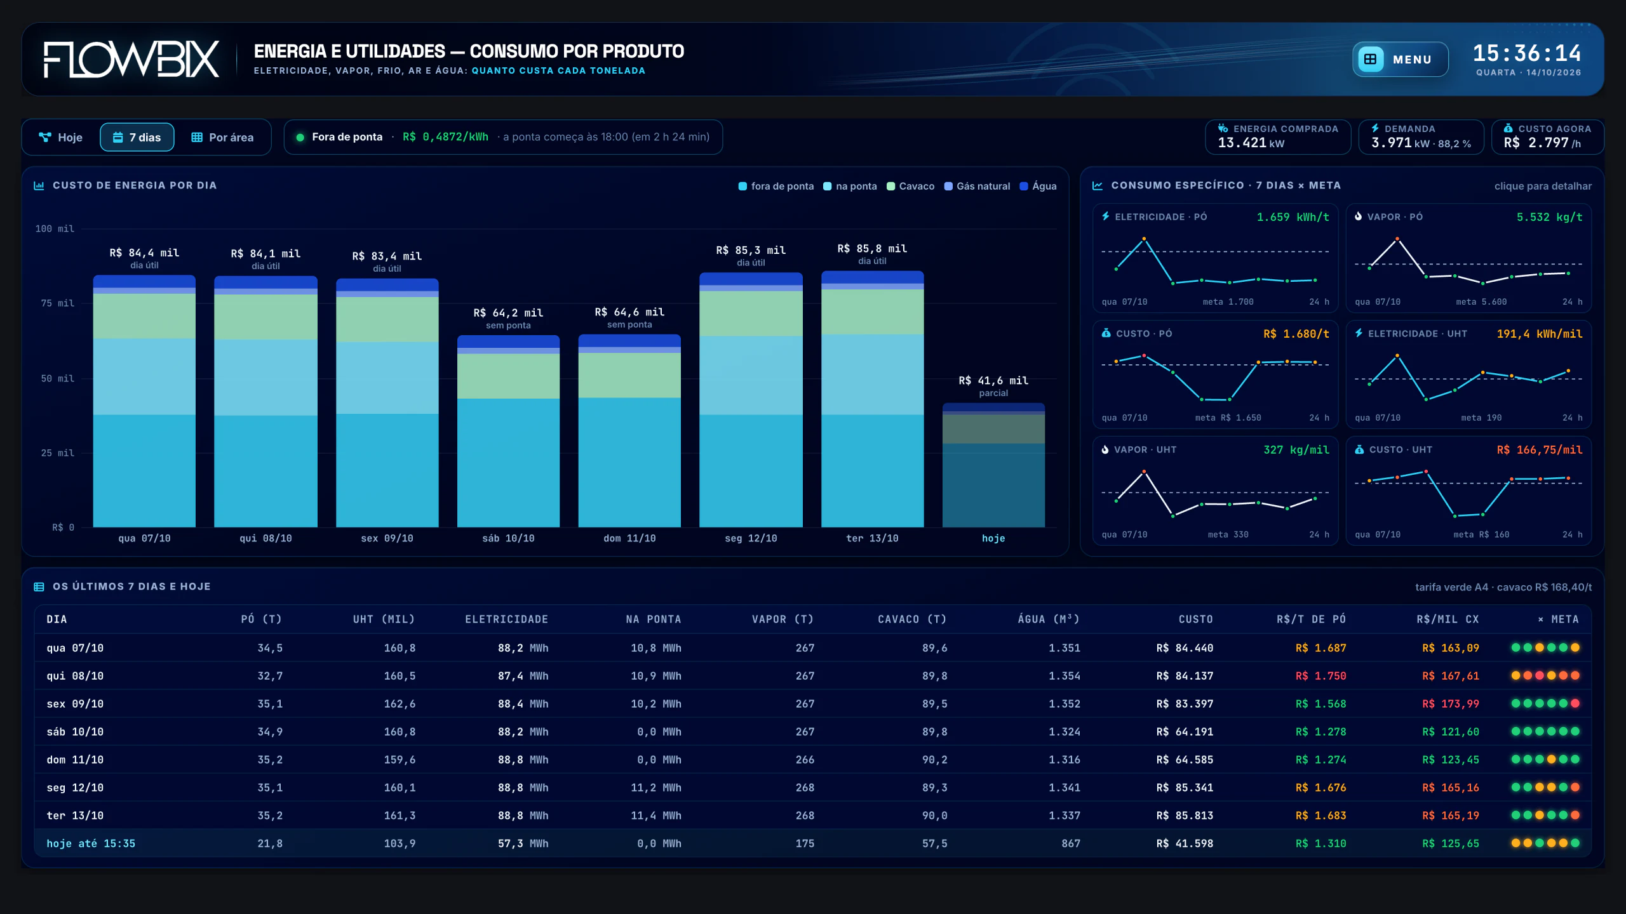Screen dimensions: 1626x914
Task: Click the Demanda lightning icon
Action: (1375, 128)
